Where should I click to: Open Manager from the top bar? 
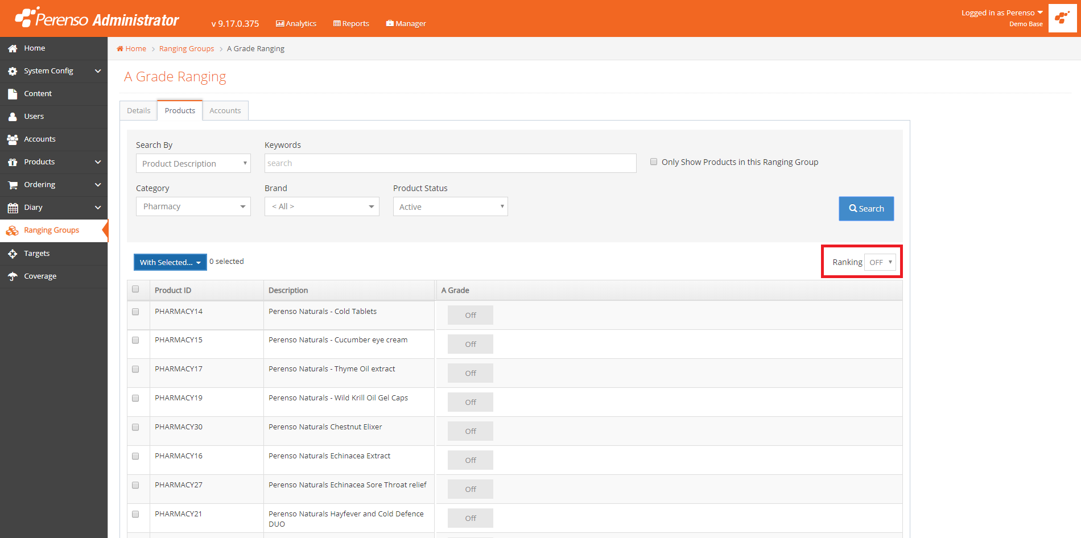(x=406, y=23)
